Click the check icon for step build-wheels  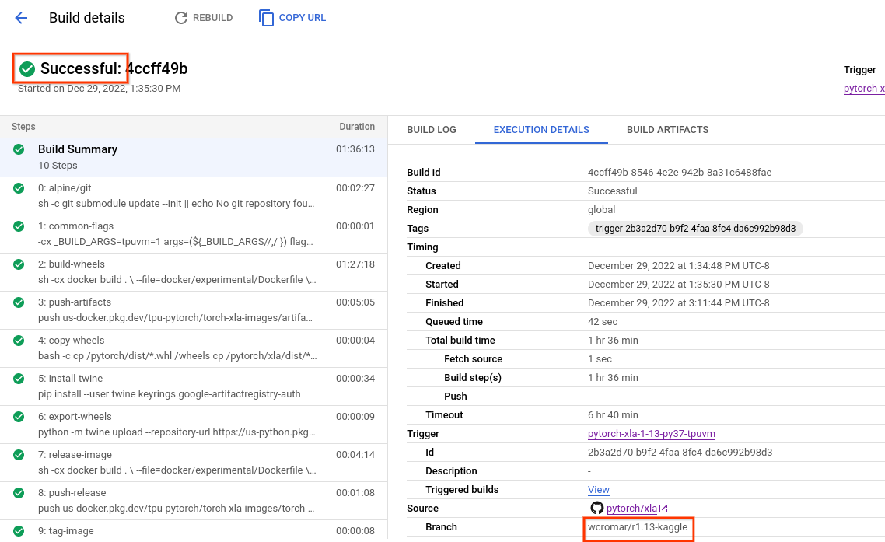19,264
